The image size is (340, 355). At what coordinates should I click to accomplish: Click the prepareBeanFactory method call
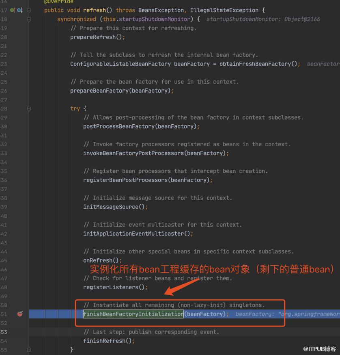click(x=99, y=91)
